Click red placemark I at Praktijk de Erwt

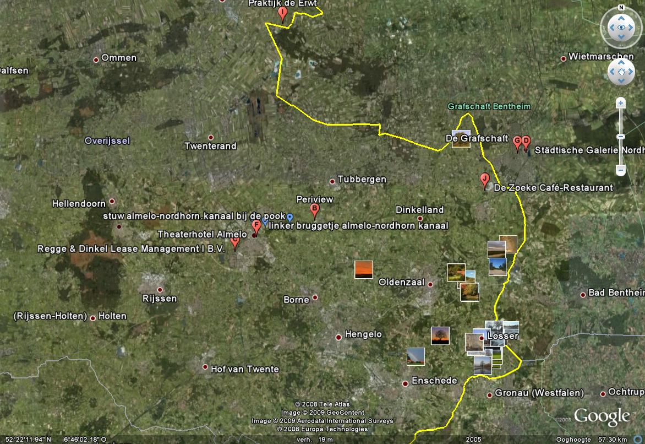point(283,13)
